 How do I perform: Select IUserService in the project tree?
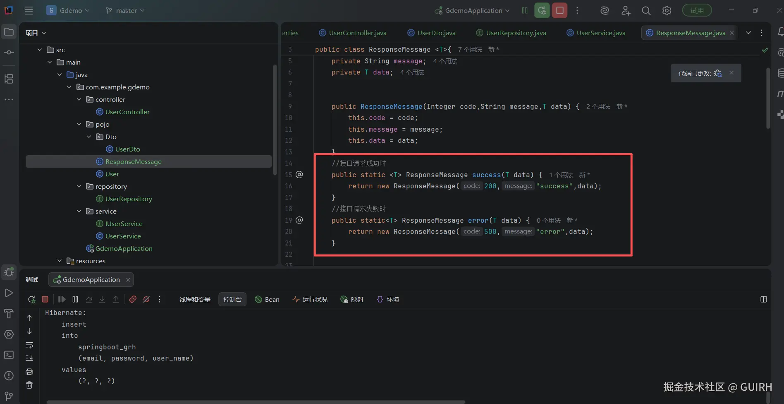[x=124, y=224]
